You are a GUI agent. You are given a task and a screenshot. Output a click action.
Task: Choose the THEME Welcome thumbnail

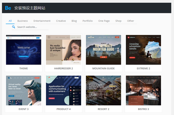point(24,50)
